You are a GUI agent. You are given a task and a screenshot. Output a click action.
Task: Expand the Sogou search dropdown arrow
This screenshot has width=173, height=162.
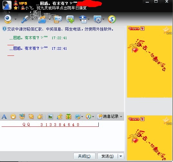pos(93,116)
